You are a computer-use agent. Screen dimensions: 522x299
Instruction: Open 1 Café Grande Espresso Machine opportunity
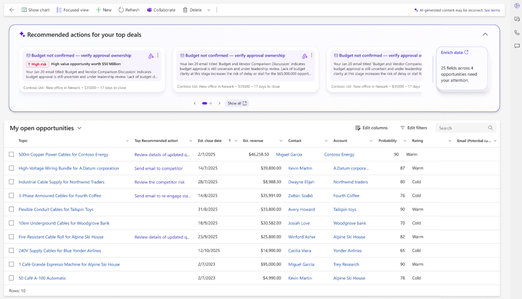(69, 264)
